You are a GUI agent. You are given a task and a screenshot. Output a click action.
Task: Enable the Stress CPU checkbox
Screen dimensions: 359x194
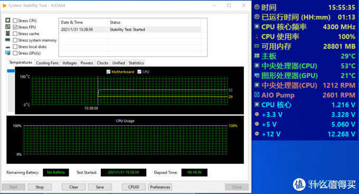coord(15,21)
